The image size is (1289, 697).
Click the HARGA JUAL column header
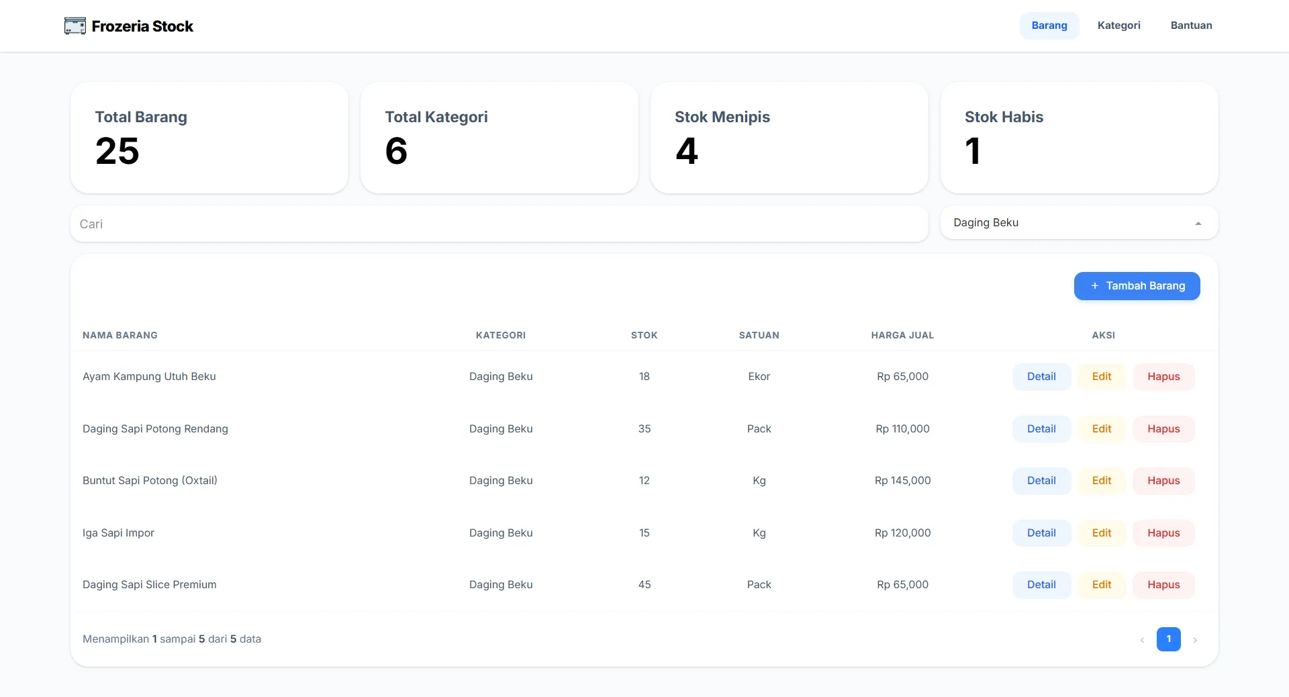tap(902, 336)
